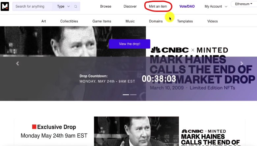Open the Game Items category
This screenshot has width=257, height=146.
102,21
